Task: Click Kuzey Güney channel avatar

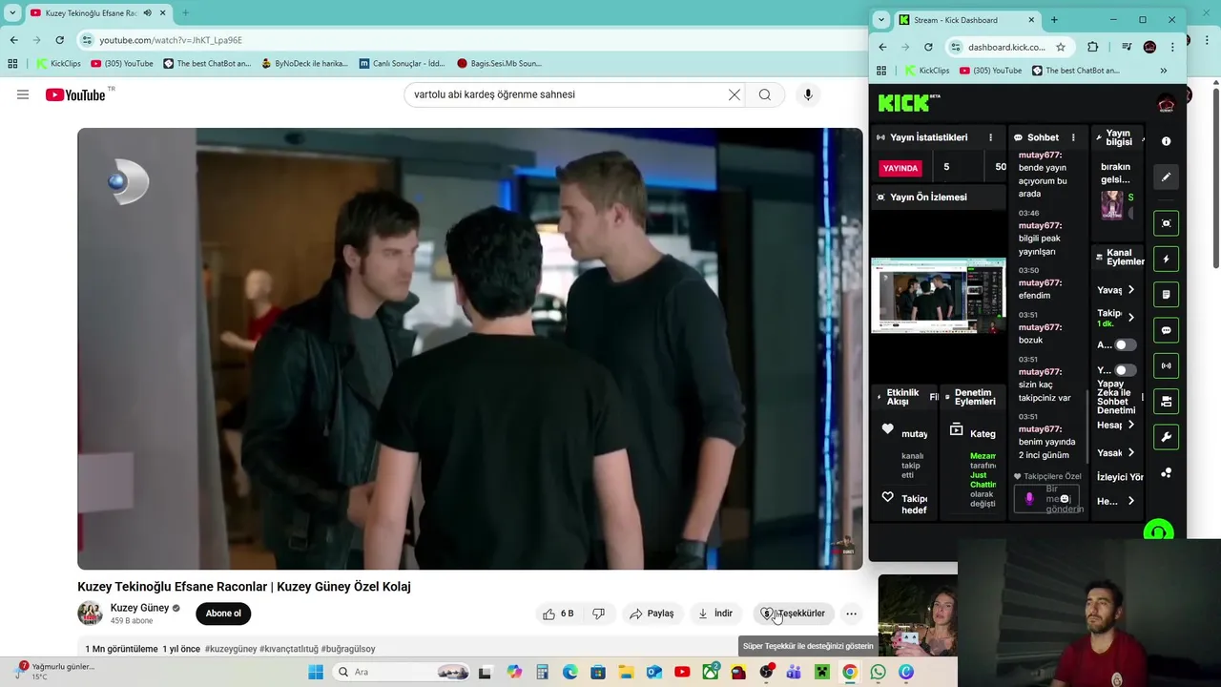Action: [x=90, y=614]
